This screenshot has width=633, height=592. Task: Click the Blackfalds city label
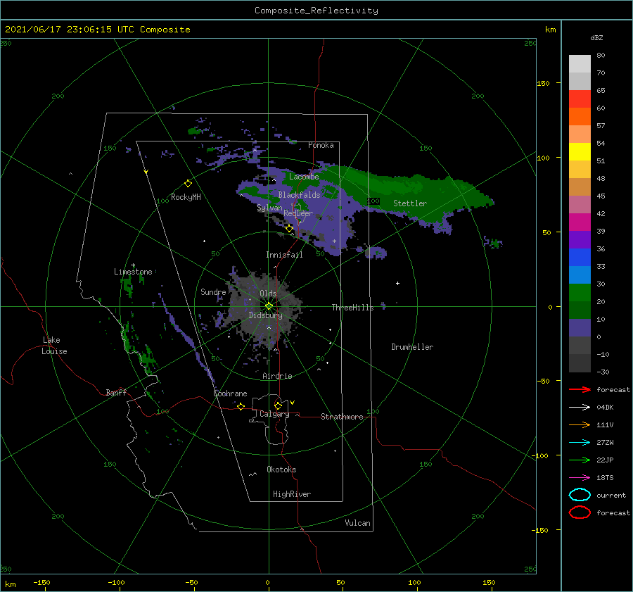(299, 195)
